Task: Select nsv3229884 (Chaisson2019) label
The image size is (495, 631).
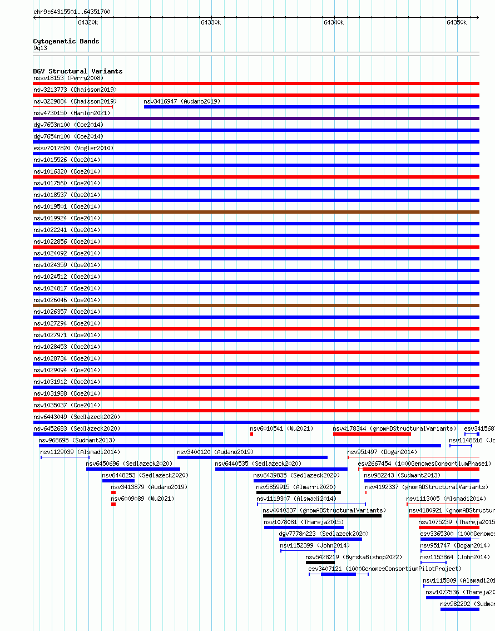Action: [75, 101]
